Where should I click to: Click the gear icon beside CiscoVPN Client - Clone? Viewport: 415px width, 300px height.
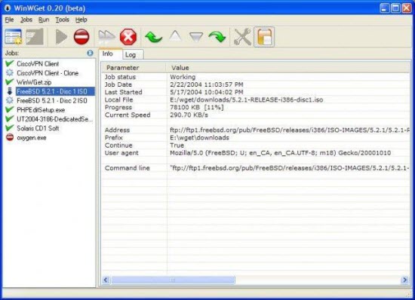click(10, 72)
